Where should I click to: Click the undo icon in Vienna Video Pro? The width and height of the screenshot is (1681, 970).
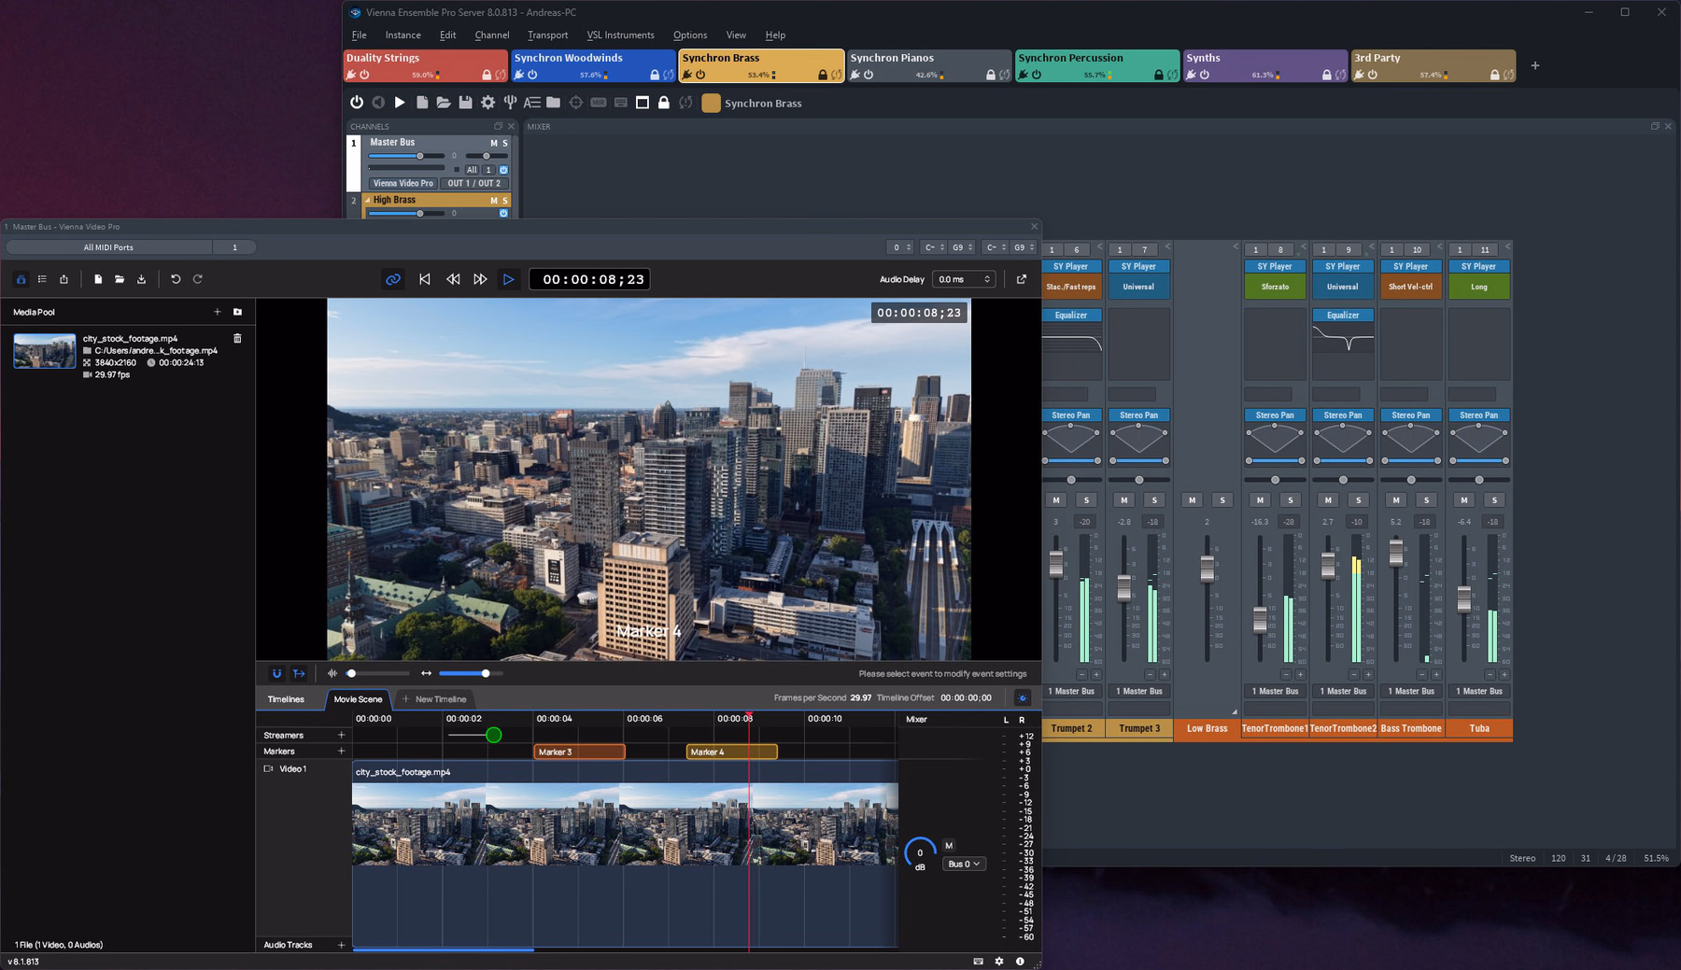tap(176, 279)
